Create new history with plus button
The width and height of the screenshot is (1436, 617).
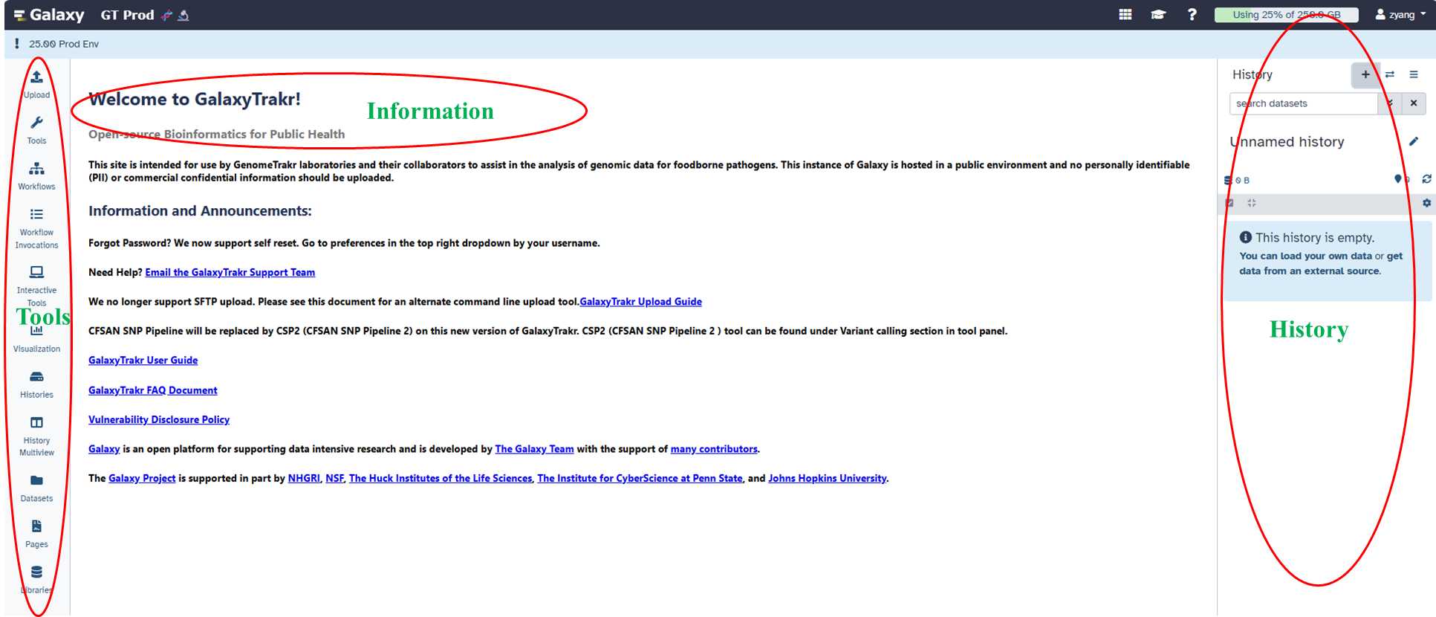click(1365, 74)
